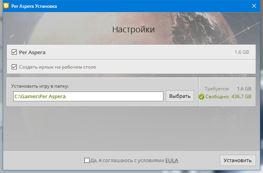Close the Per Aspera installer window

click(254, 6)
